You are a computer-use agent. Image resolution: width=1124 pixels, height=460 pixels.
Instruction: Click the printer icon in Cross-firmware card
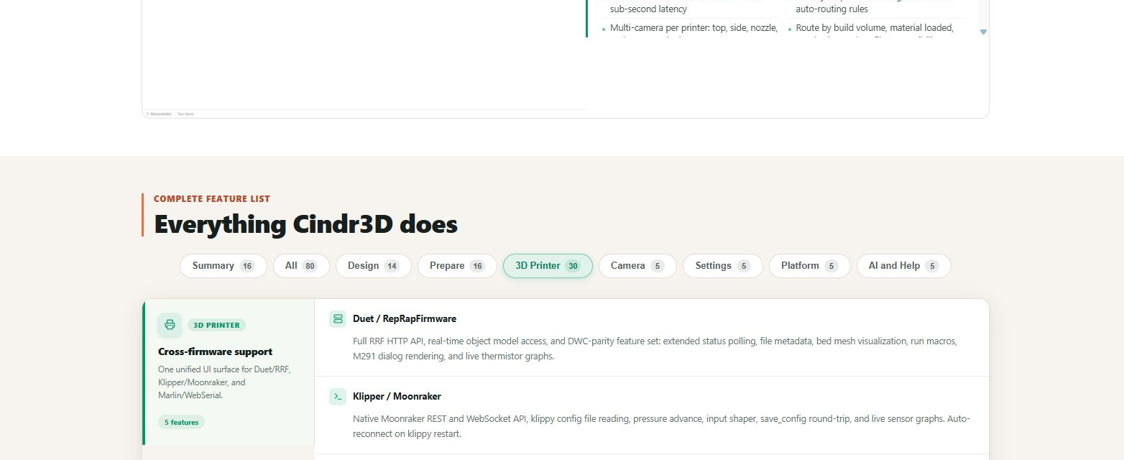(x=170, y=325)
